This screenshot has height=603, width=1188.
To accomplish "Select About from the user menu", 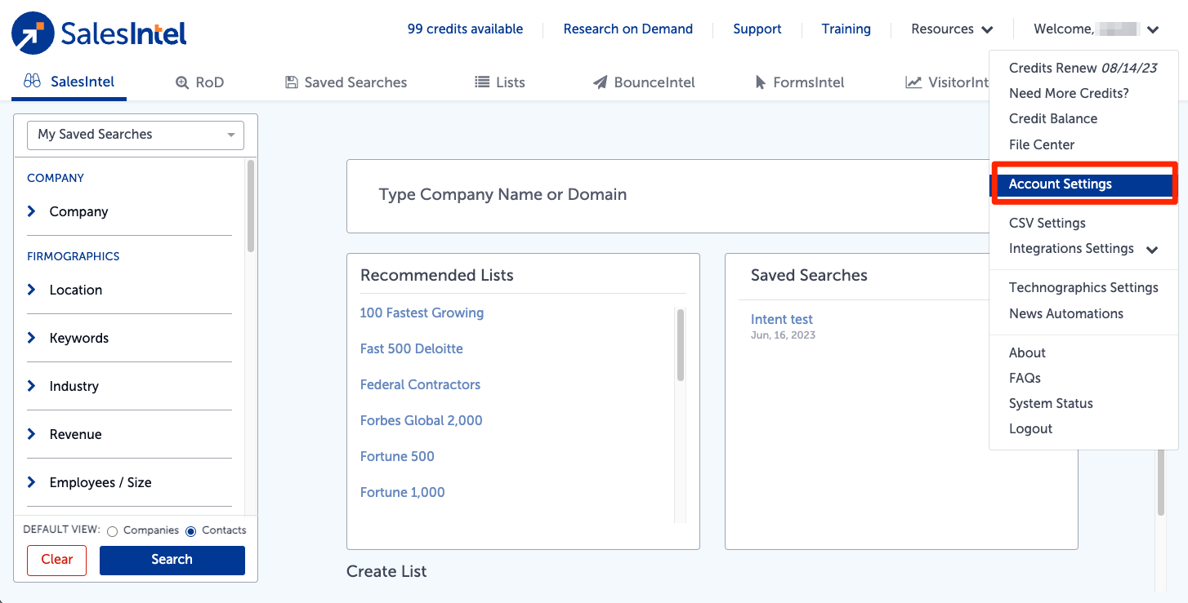I will tap(1027, 352).
